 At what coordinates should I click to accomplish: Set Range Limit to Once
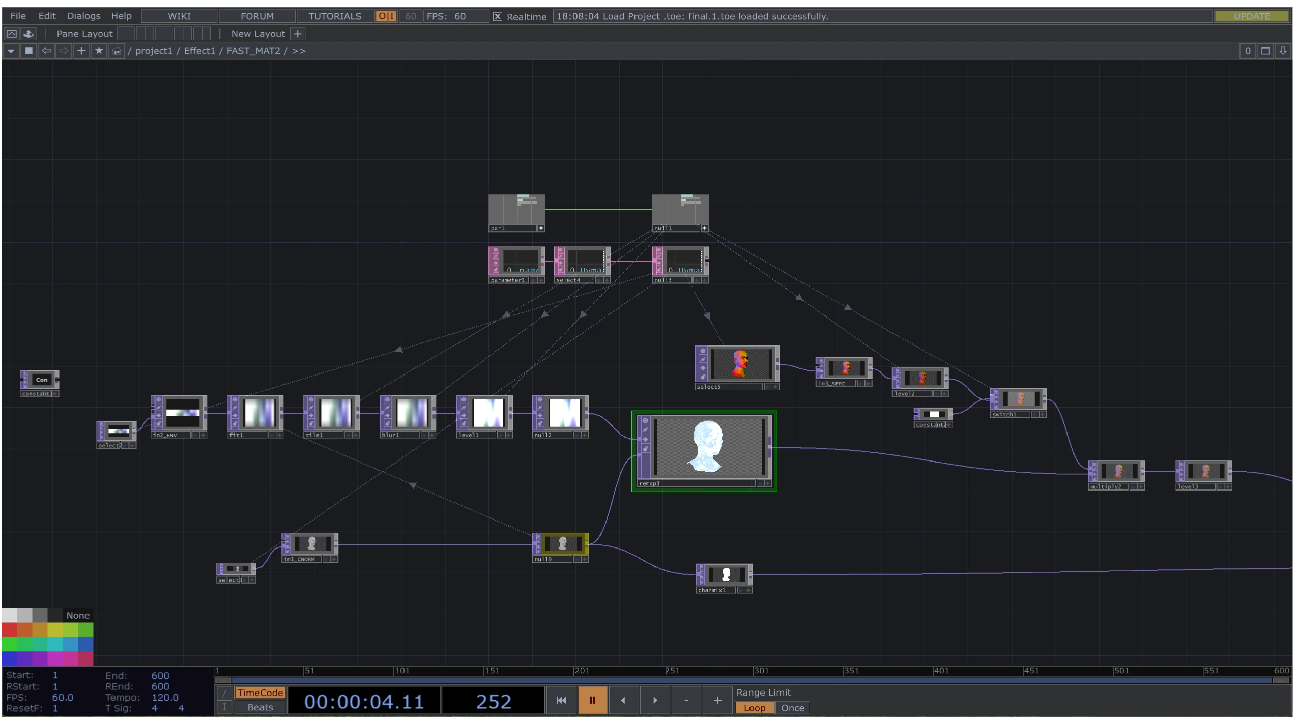pos(792,707)
